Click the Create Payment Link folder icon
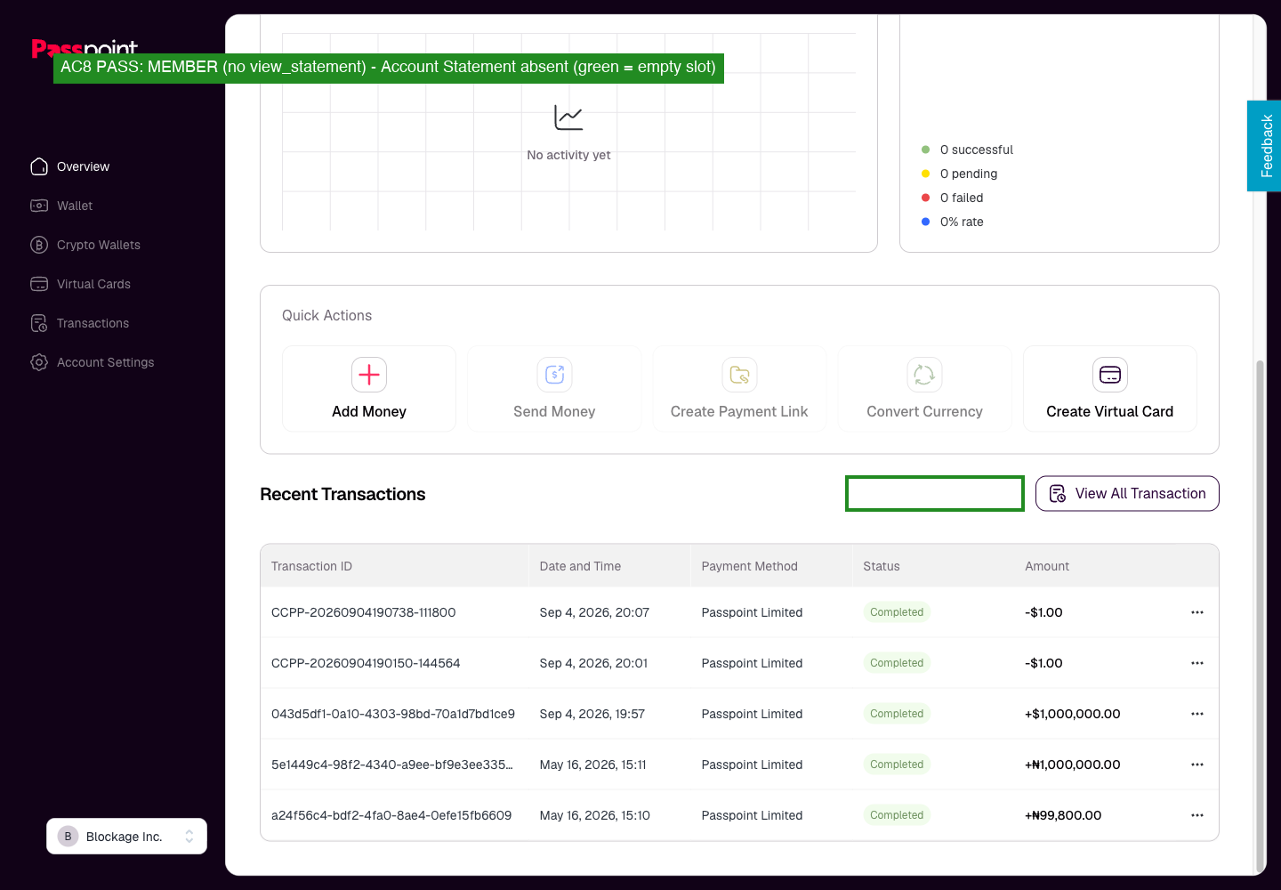1281x890 pixels. (x=739, y=375)
